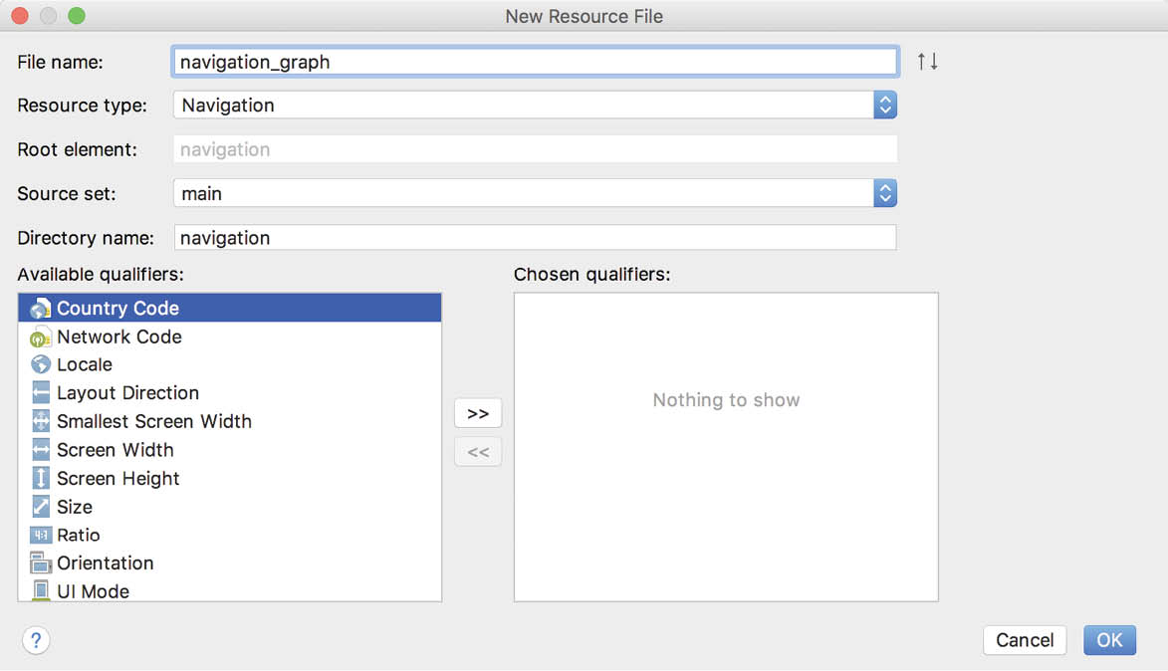The height and width of the screenshot is (671, 1168).
Task: Close the New Resource File dialog
Action: [x=20, y=16]
